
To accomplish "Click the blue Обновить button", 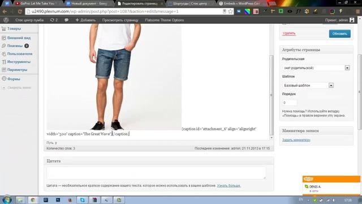I will click(x=339, y=34).
